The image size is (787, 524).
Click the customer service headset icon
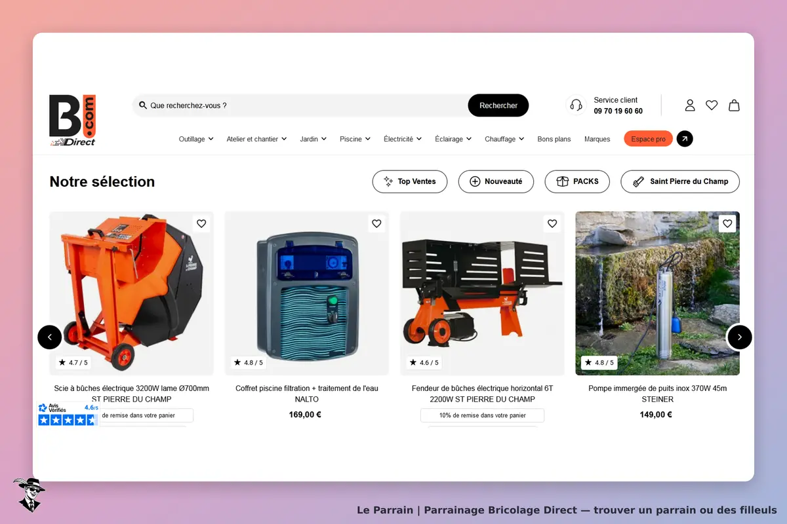(576, 105)
